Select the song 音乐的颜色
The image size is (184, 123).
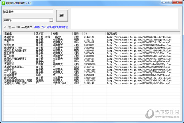click(x=10, y=78)
